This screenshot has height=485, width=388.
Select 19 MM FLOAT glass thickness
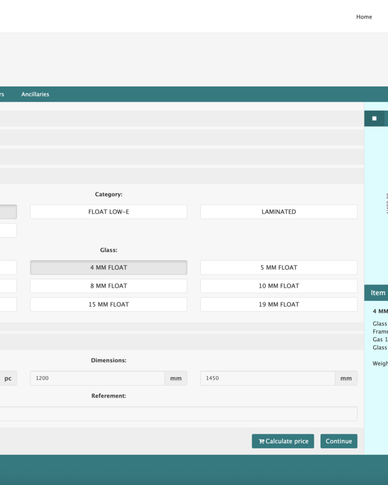(278, 305)
